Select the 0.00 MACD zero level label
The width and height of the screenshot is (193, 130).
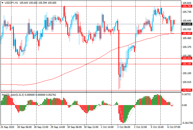tap(184, 105)
